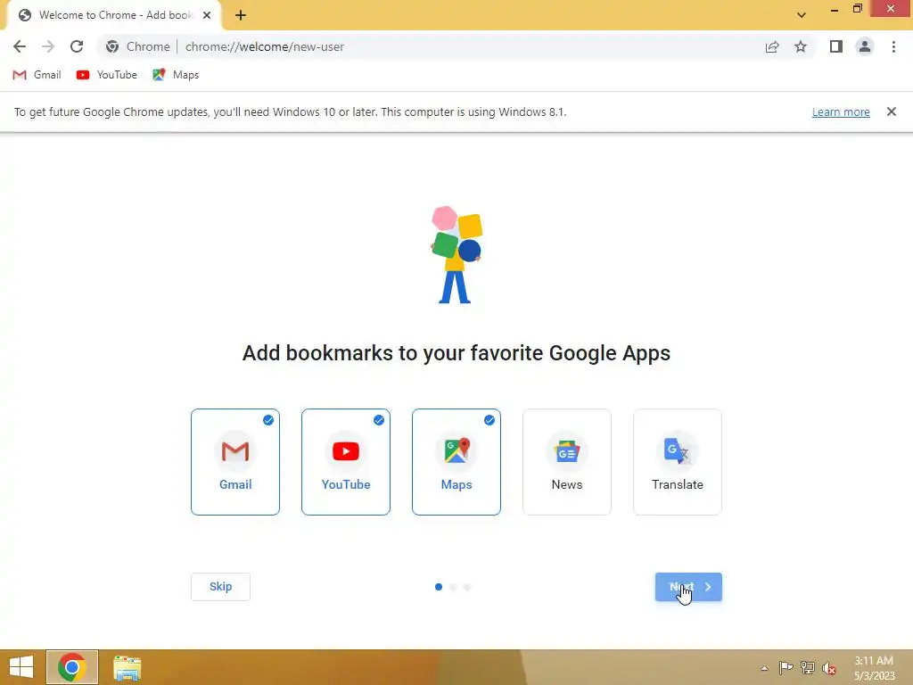Viewport: 913px width, 685px height.
Task: Bookmark this tab with the star icon
Action: pos(801,46)
